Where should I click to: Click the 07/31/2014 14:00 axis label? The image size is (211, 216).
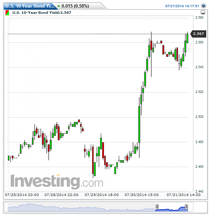point(183,195)
